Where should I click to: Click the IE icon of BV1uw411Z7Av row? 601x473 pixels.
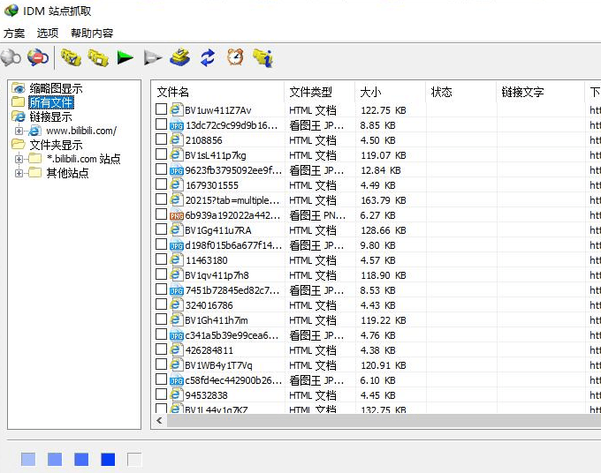coord(176,109)
